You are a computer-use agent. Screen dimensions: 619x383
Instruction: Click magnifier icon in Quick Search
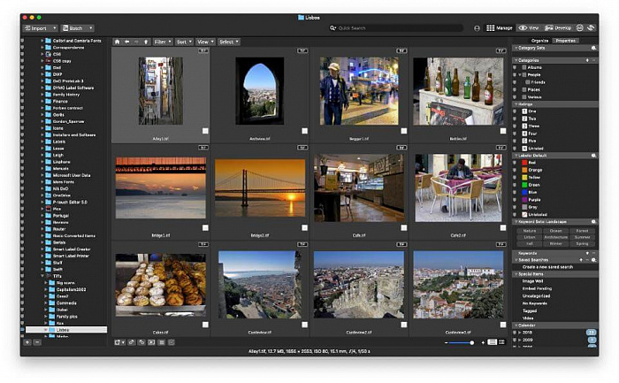point(333,28)
